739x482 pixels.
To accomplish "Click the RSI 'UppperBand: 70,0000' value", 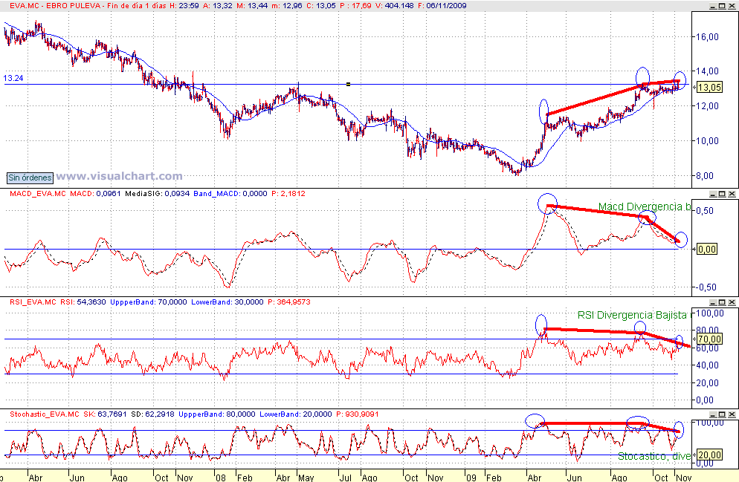I will click(x=149, y=302).
